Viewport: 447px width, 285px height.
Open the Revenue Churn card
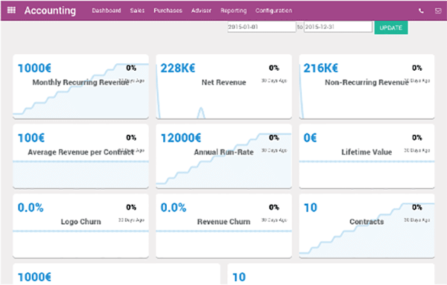(223, 225)
